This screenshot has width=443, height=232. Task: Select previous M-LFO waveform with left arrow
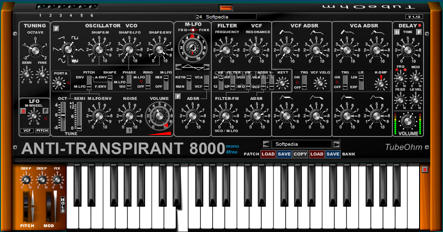pos(178,67)
